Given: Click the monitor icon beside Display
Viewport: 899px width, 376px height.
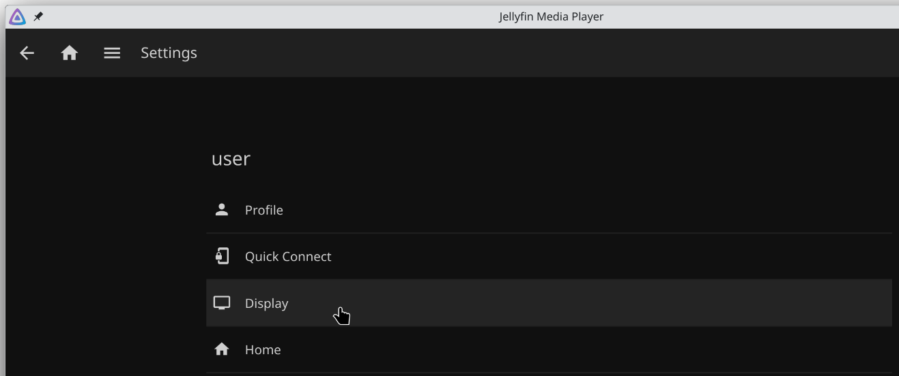Looking at the screenshot, I should 222,302.
